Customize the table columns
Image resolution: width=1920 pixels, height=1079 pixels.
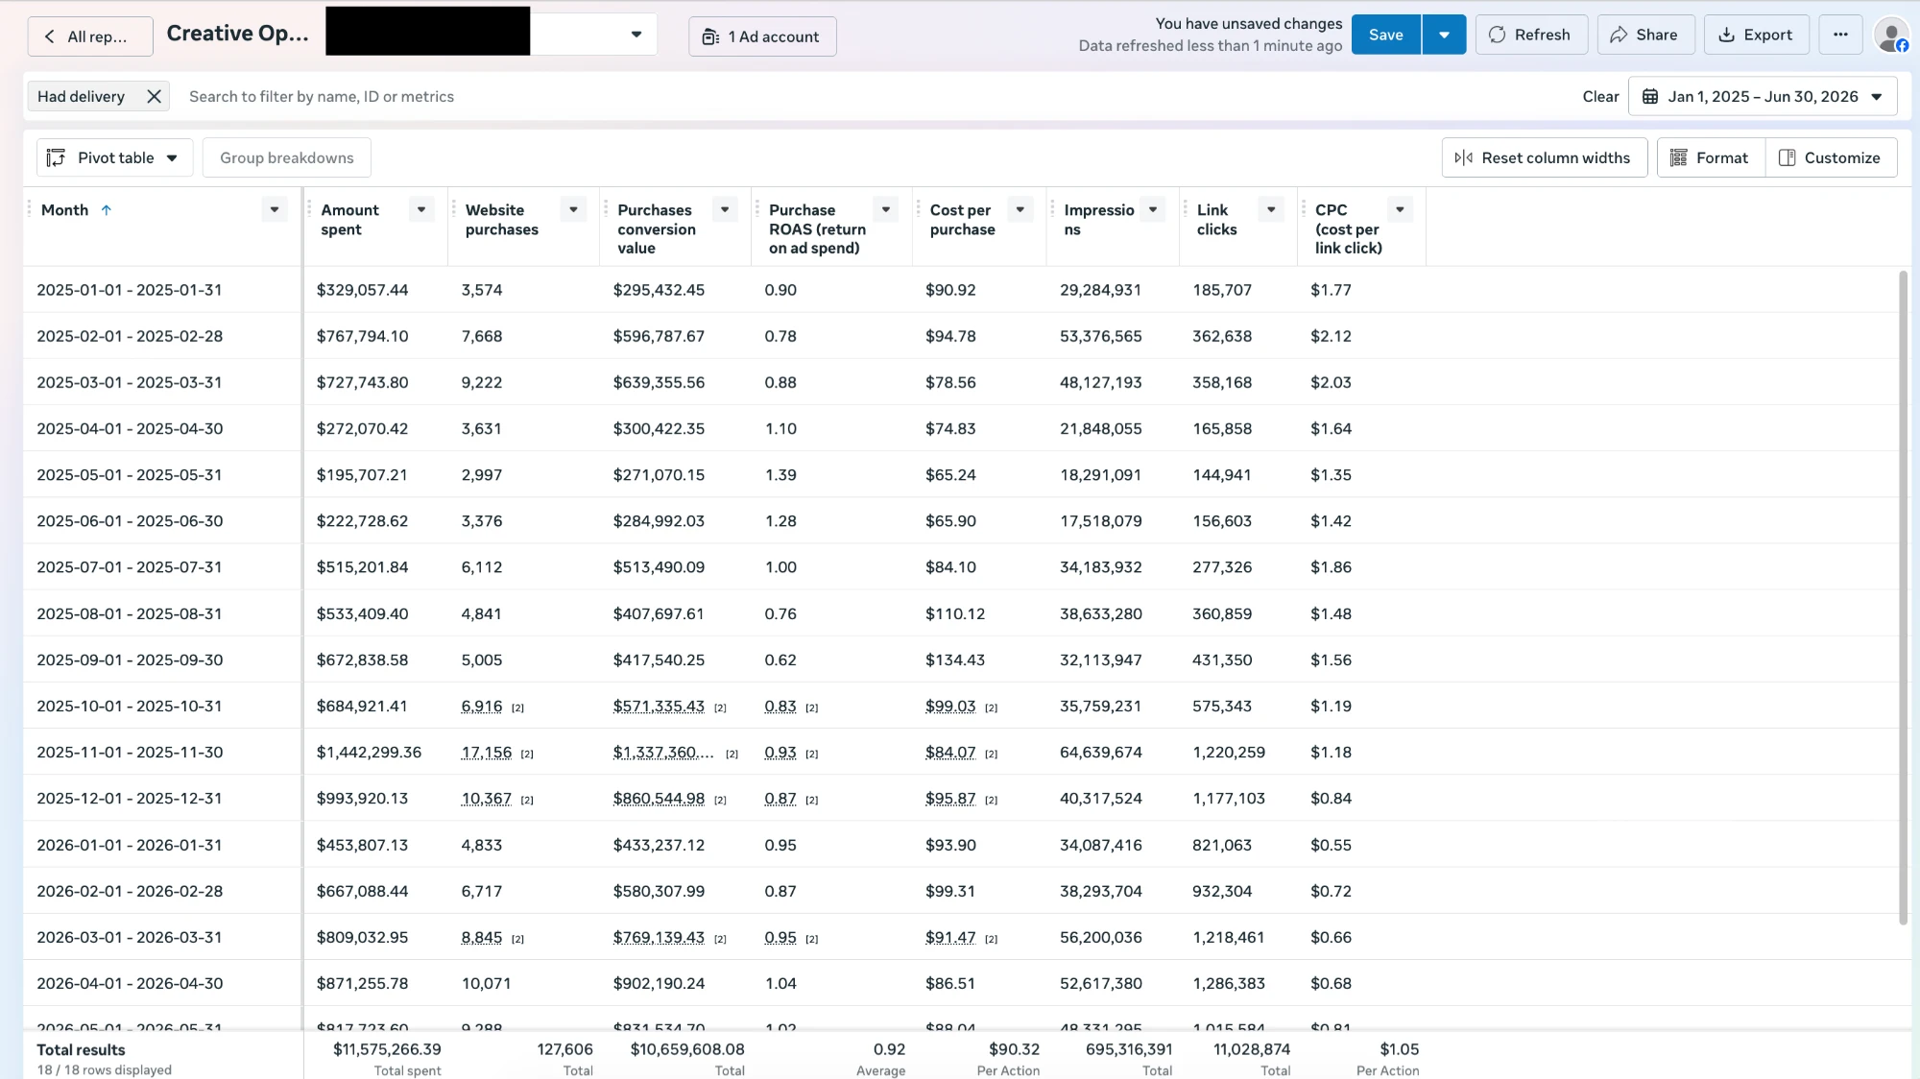point(1830,157)
